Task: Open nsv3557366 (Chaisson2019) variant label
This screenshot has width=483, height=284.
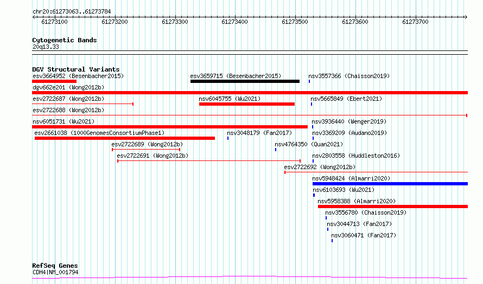Action: (x=349, y=76)
